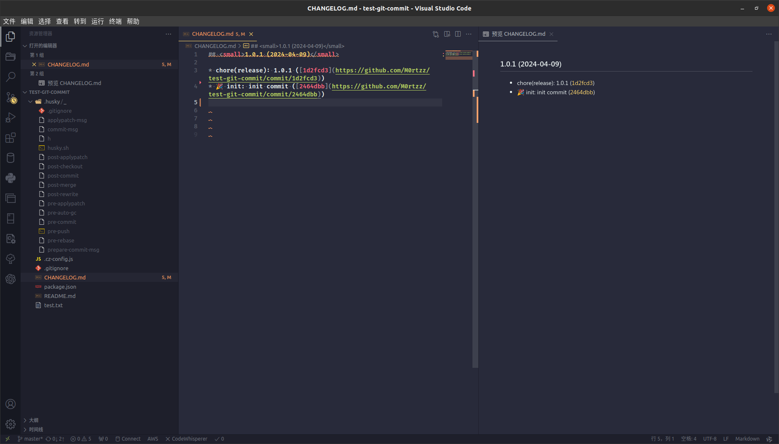Open 2464dbb commit link in preview
779x444 pixels.
click(582, 92)
